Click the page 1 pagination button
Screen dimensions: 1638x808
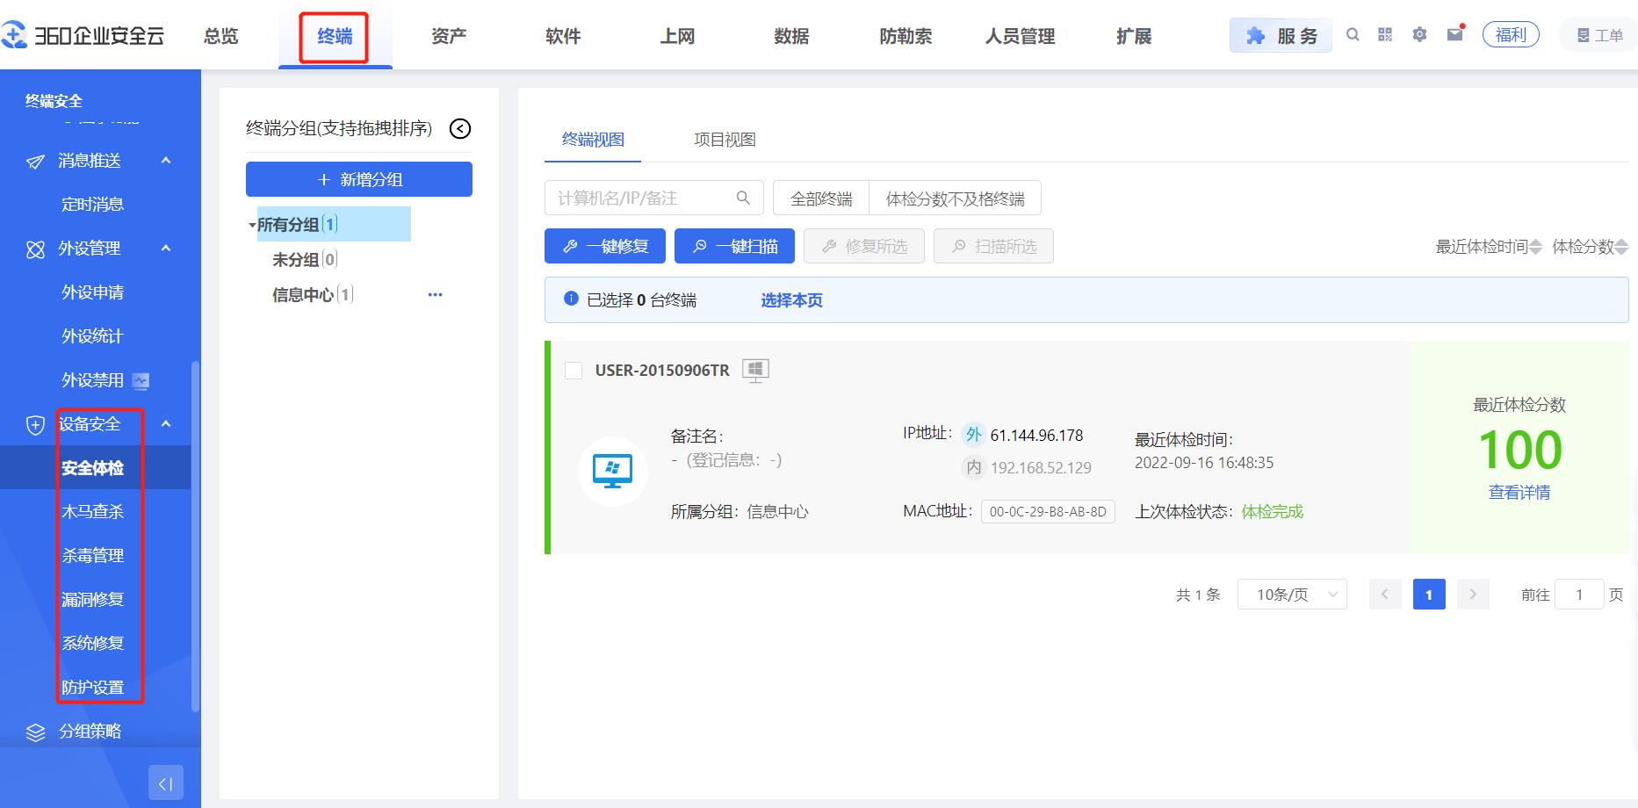(x=1429, y=595)
